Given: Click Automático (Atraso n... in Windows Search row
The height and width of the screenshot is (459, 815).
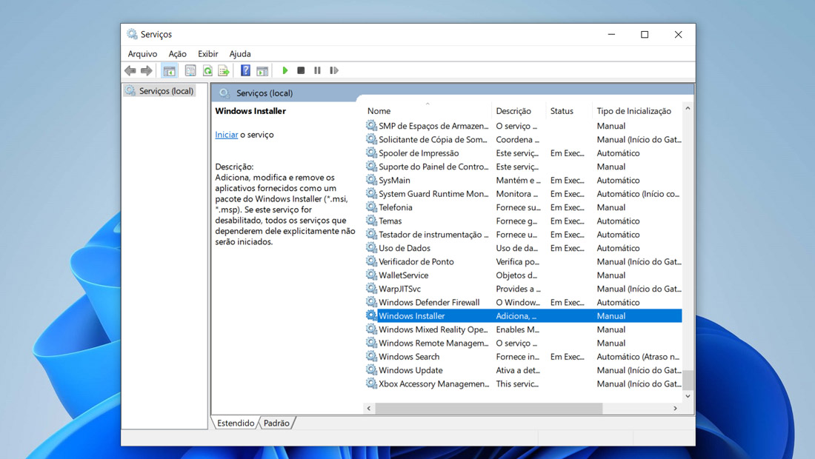Looking at the screenshot, I should (638, 357).
